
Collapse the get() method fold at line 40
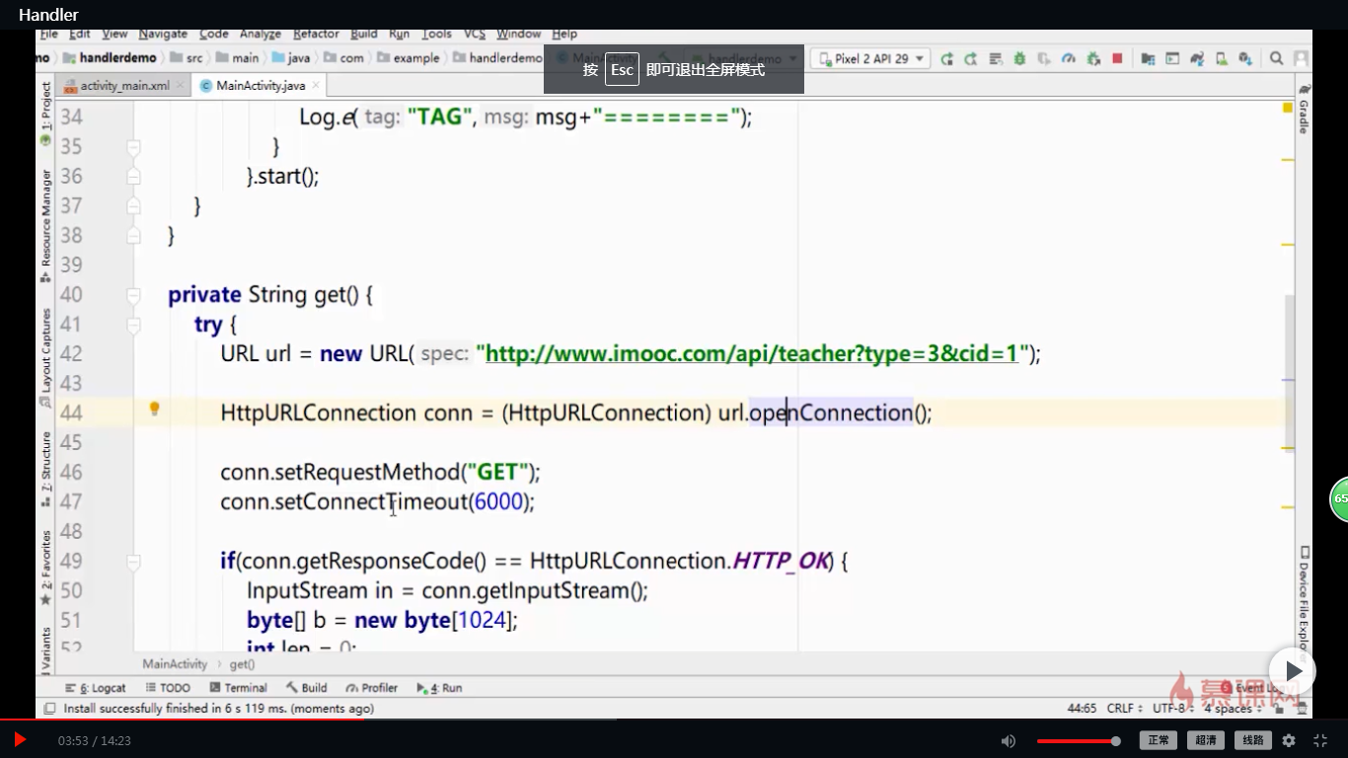pyautogui.click(x=134, y=295)
